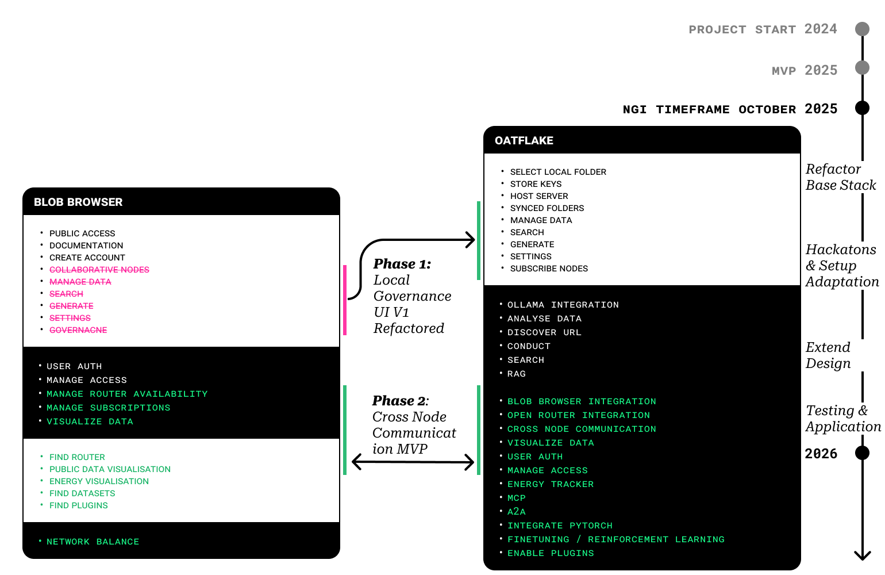Select MANAGE SUBSCRIPTIONS item
The image size is (885, 575).
(x=109, y=408)
